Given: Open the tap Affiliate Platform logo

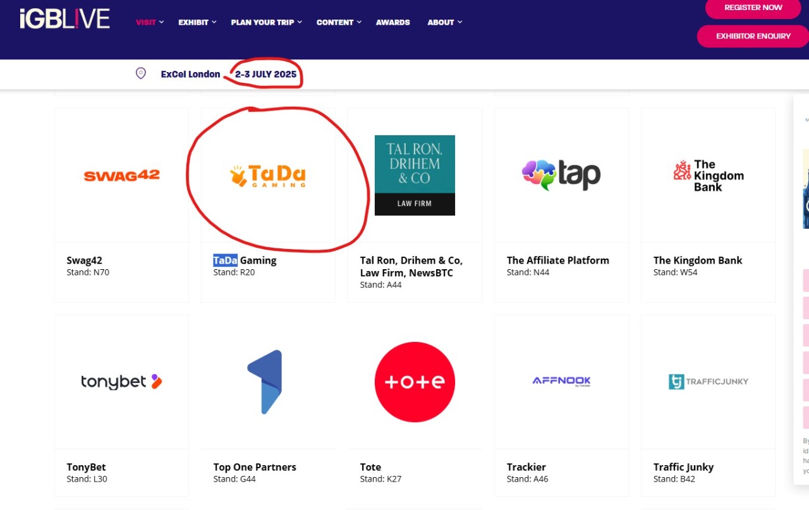Looking at the screenshot, I should tap(561, 175).
